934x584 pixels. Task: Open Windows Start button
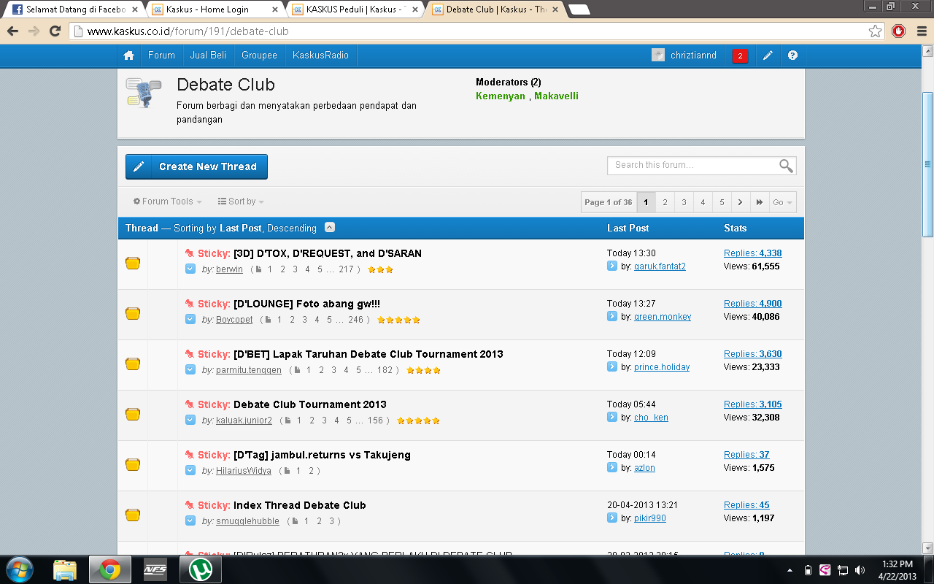click(x=20, y=569)
